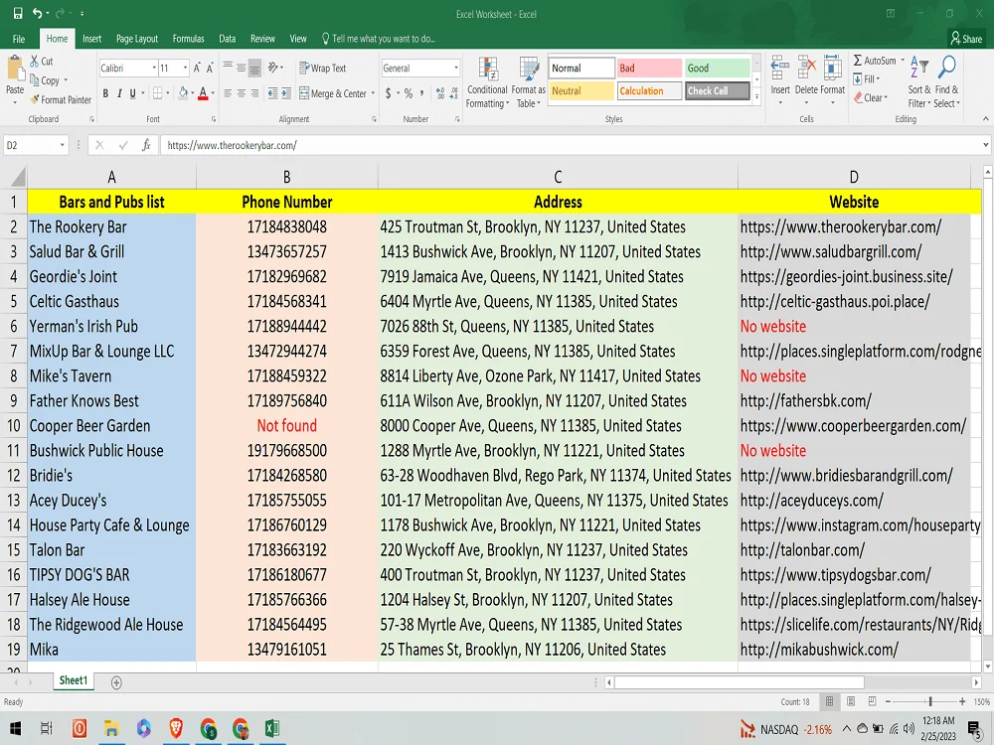Click the Save icon in quick access toolbar
The height and width of the screenshot is (745, 994).
[x=17, y=13]
